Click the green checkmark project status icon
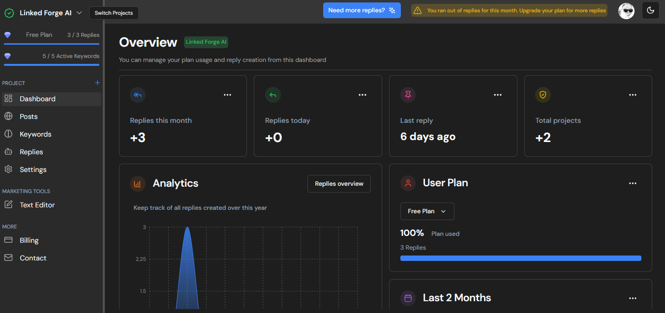 point(9,13)
